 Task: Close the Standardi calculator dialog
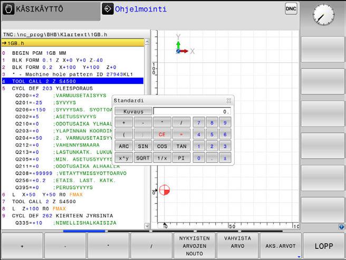229,101
